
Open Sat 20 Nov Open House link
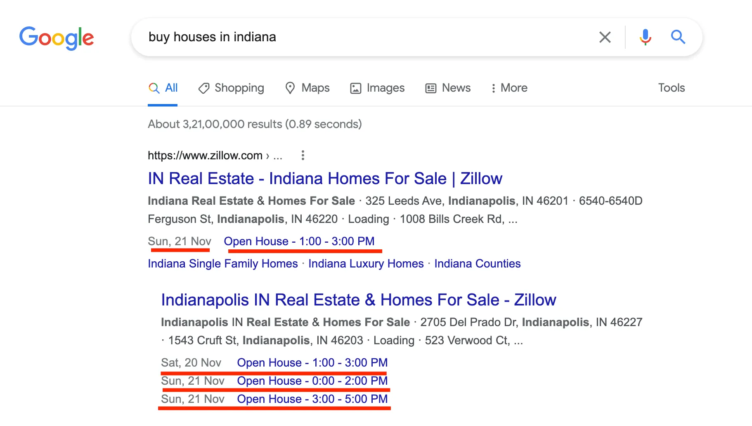pyautogui.click(x=312, y=362)
